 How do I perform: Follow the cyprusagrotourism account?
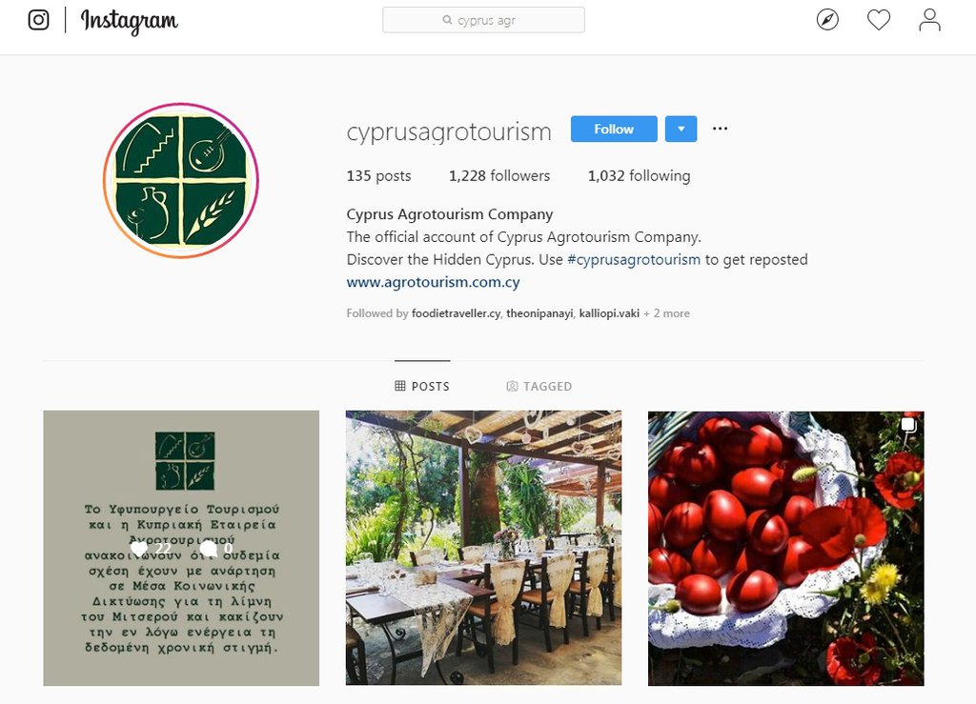(x=614, y=129)
